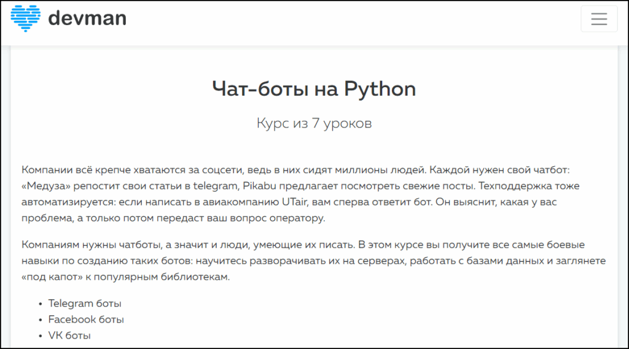
Task: Click the bullet before "VK боты"
Action: pyautogui.click(x=40, y=336)
